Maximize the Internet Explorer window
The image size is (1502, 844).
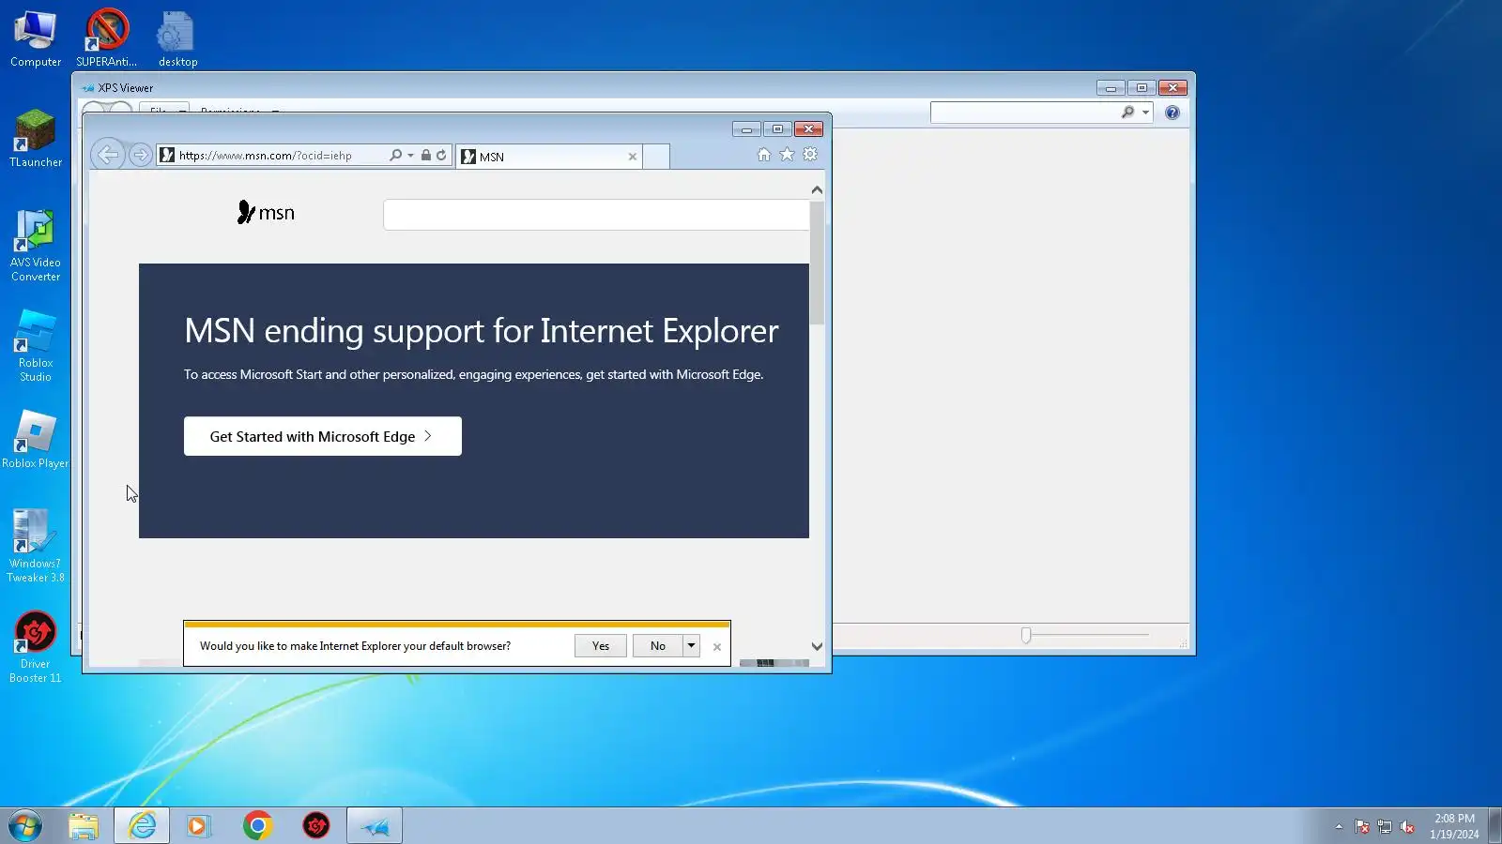pyautogui.click(x=777, y=129)
